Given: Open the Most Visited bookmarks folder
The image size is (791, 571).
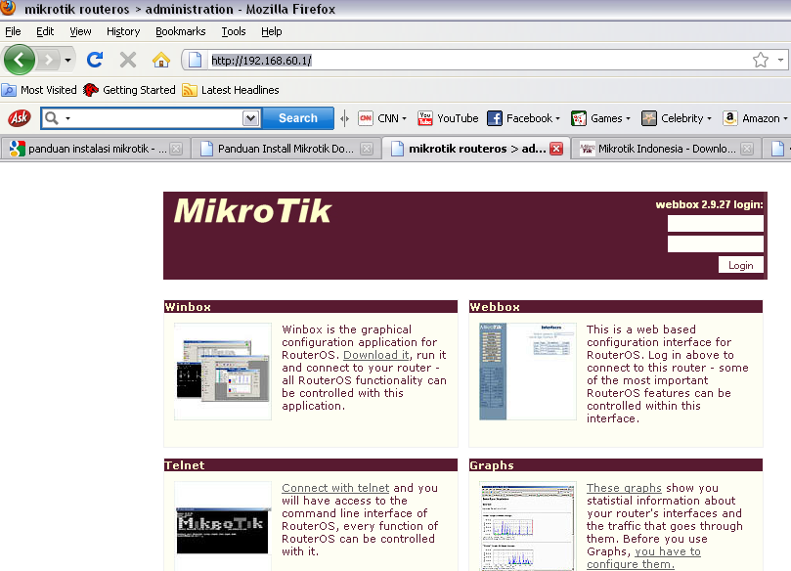Looking at the screenshot, I should [39, 90].
